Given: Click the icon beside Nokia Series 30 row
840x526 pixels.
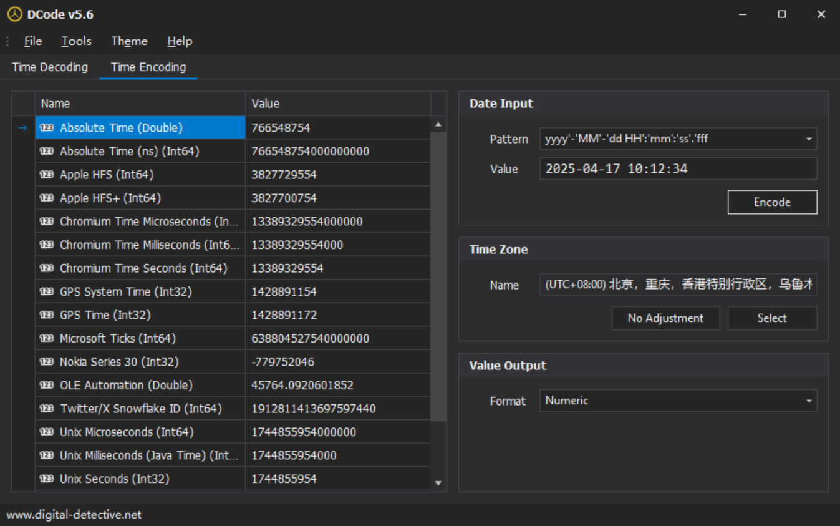Looking at the screenshot, I should (47, 362).
